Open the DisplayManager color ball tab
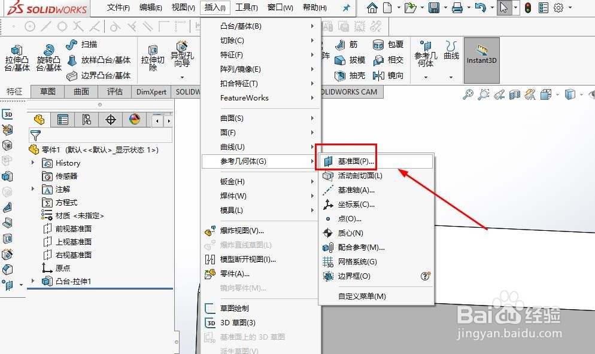Screen dimensions: 595x354 134,120
